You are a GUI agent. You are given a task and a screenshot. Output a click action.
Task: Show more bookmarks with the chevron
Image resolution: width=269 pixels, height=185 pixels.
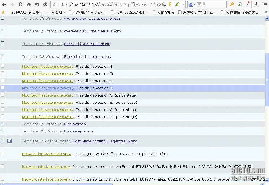point(266,12)
